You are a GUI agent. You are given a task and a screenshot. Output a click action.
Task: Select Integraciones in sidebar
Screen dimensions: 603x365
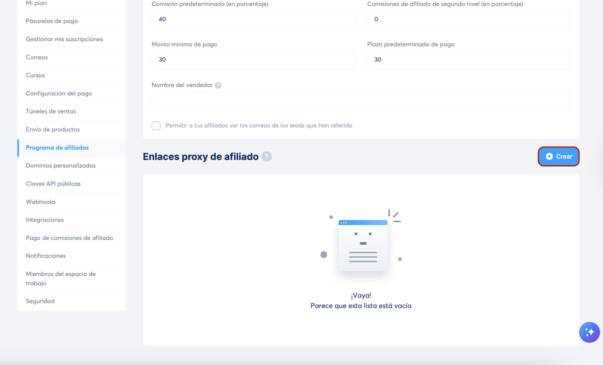(x=45, y=220)
